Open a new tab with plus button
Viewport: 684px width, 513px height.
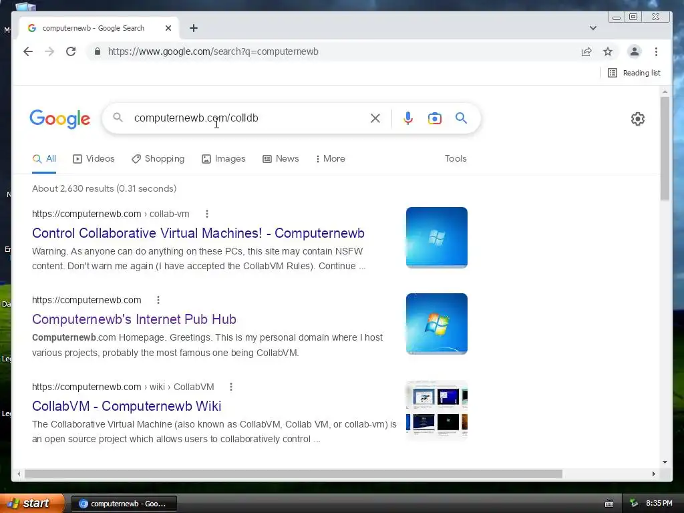tap(194, 28)
